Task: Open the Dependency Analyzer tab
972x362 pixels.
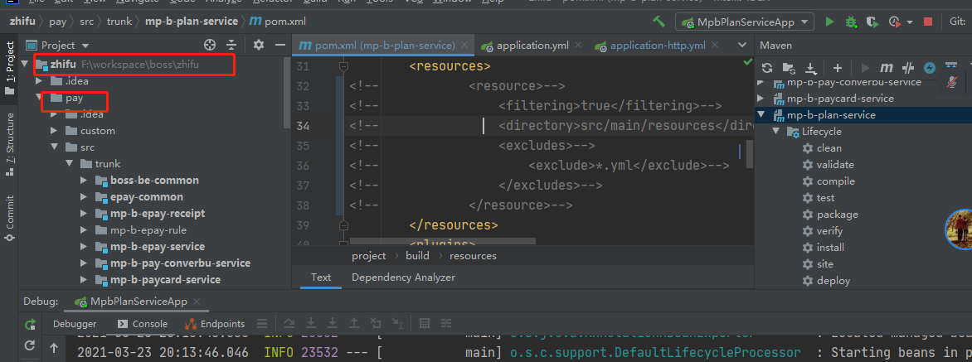Action: (x=404, y=278)
